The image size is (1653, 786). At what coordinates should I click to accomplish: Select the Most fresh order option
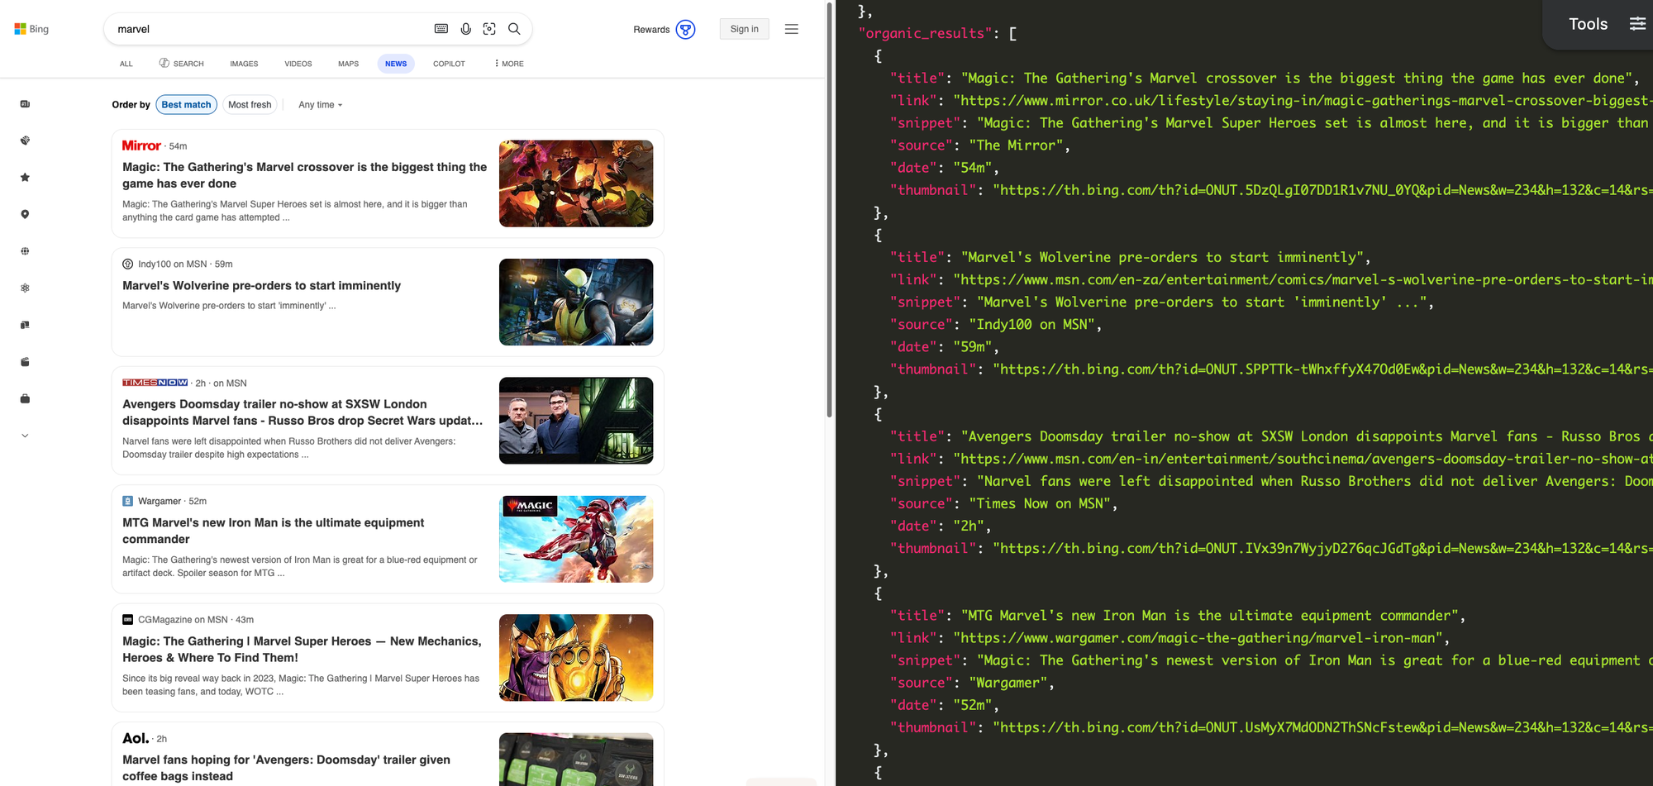(250, 105)
